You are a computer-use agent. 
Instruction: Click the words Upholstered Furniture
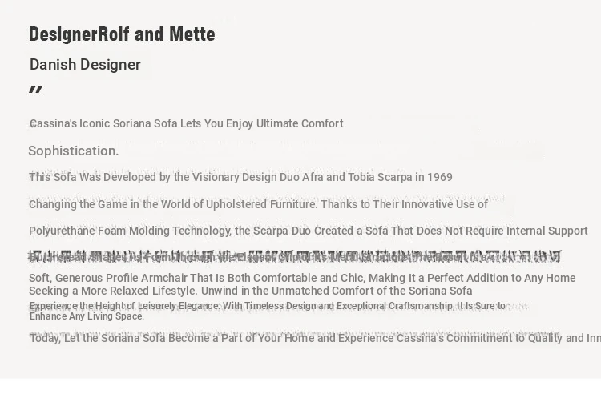click(x=261, y=204)
